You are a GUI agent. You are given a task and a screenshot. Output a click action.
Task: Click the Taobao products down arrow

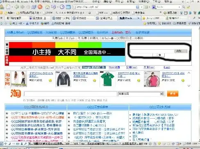coord(189,86)
